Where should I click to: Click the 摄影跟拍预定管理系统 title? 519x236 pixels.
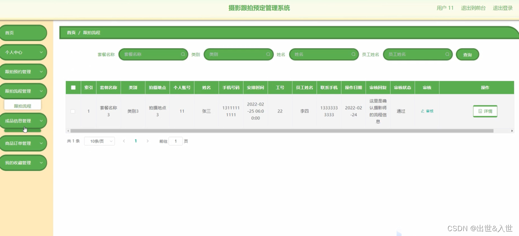pyautogui.click(x=259, y=8)
